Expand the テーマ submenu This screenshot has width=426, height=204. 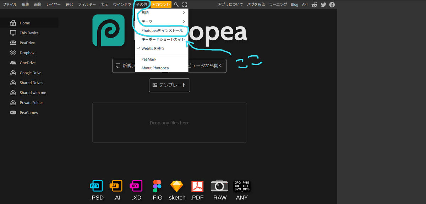[x=162, y=22]
